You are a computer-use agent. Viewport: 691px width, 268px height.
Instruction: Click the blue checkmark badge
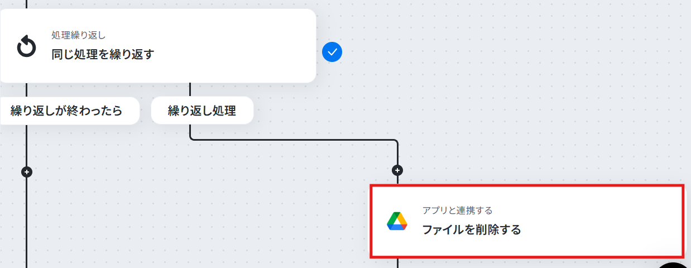[x=332, y=52]
